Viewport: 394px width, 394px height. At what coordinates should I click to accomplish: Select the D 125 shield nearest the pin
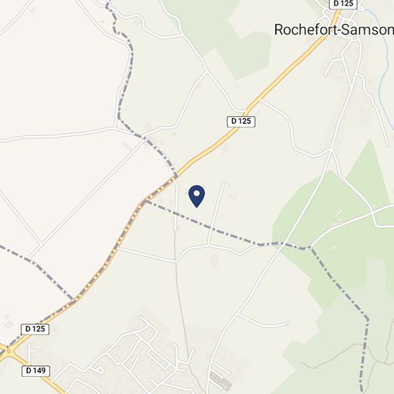241,121
